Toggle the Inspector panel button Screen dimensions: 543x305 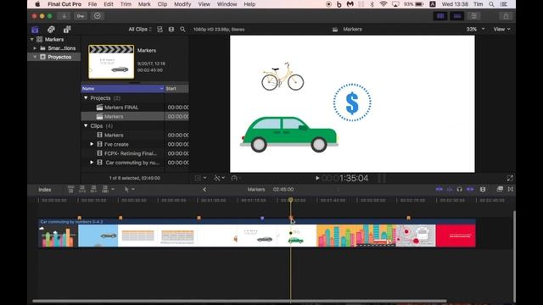(x=473, y=16)
